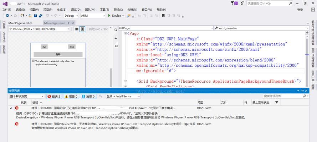Switch designer to portrait orientation icon

click(82, 29)
